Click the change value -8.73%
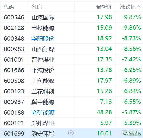The width and height of the screenshot is (143, 138). pos(131,38)
